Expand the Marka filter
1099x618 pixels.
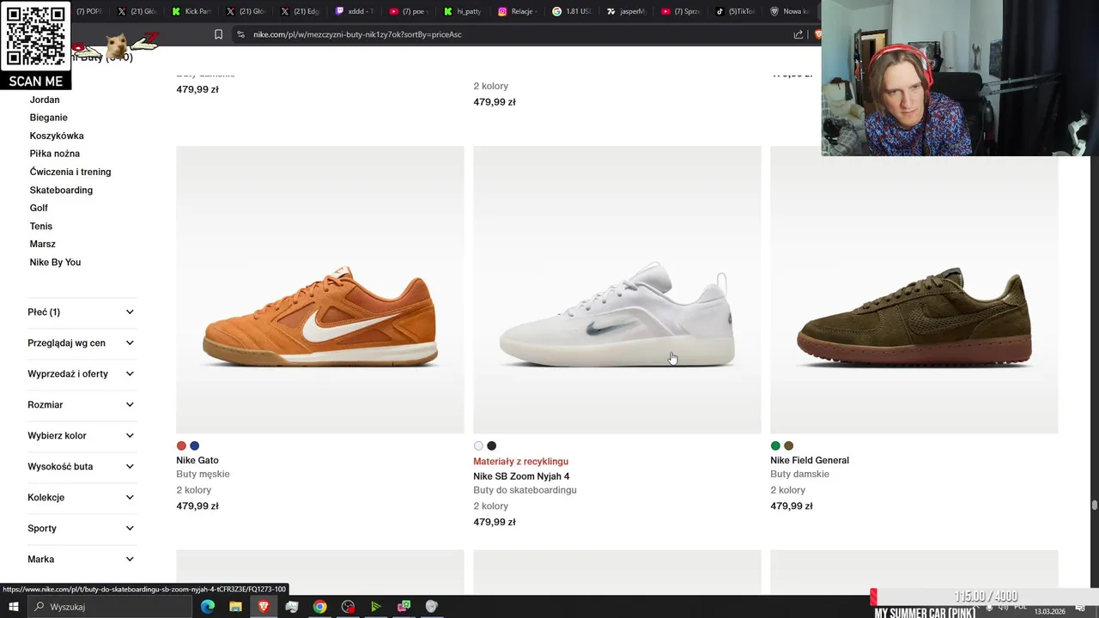click(82, 560)
